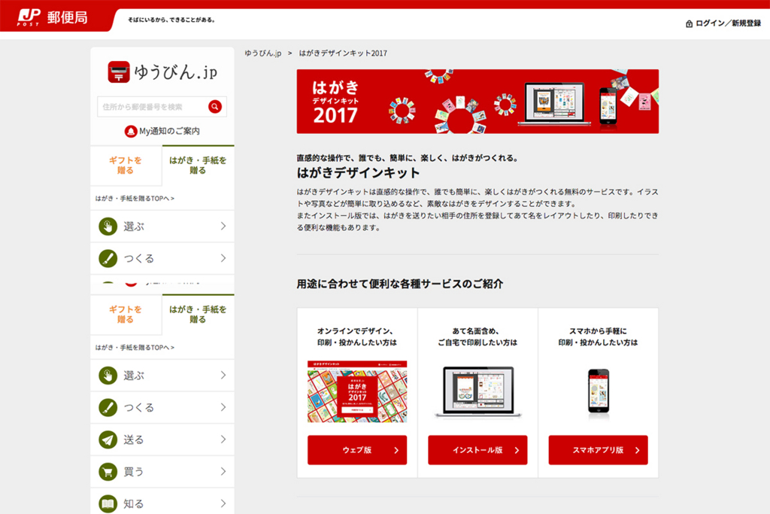Click the JP Post 郵便局 logo
The width and height of the screenshot is (770, 514).
(x=53, y=17)
